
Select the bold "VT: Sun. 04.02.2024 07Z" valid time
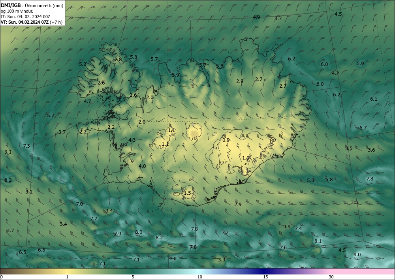(24, 22)
